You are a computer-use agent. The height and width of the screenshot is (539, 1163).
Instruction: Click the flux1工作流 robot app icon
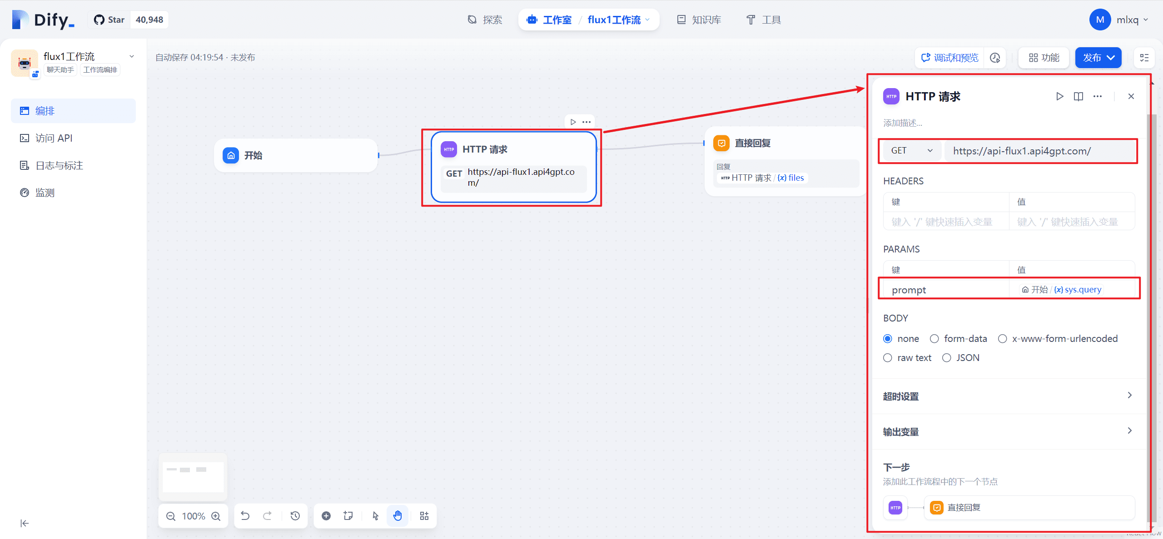tap(25, 63)
